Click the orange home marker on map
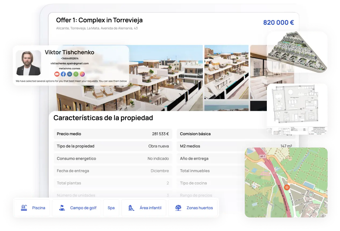Image resolution: width=340 pixels, height=231 pixels. point(287,187)
